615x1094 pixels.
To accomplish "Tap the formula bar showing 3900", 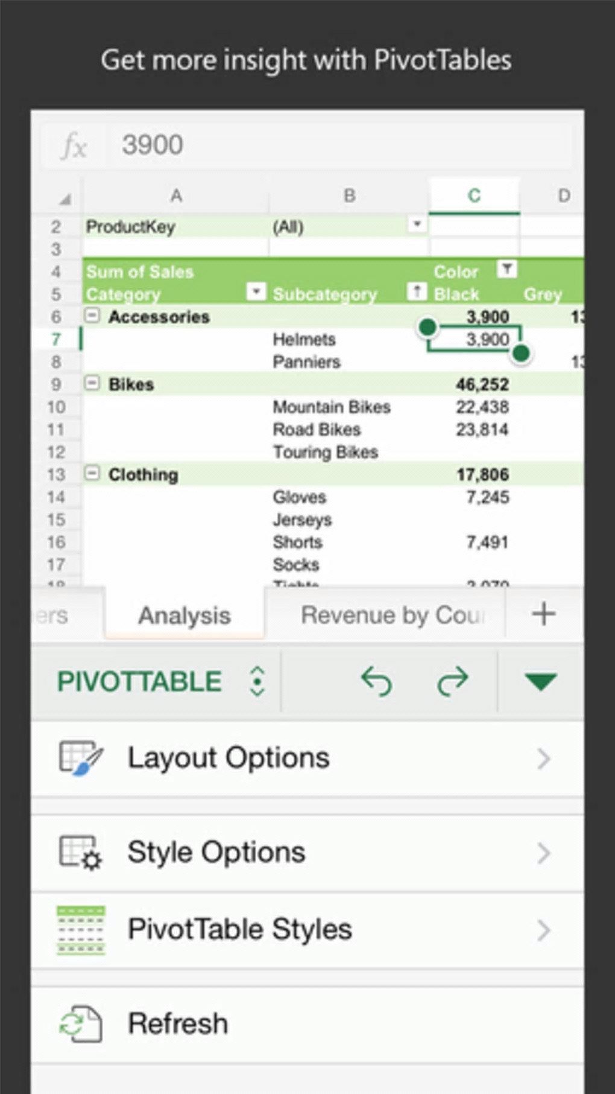I will pos(338,145).
